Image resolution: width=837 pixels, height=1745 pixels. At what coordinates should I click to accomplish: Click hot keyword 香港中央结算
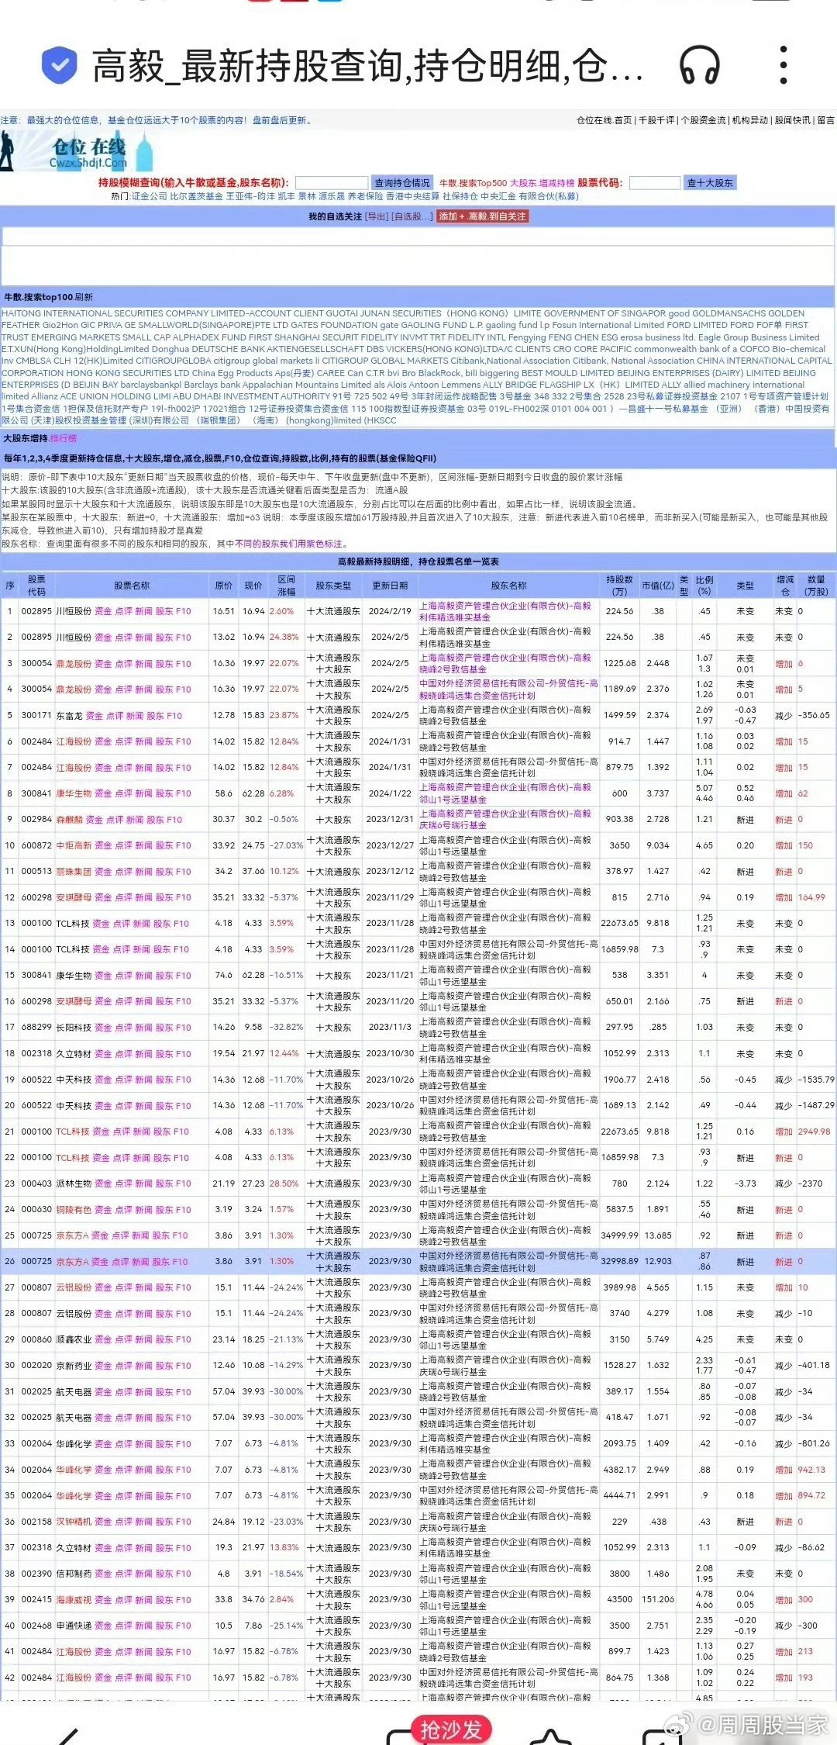[x=413, y=196]
